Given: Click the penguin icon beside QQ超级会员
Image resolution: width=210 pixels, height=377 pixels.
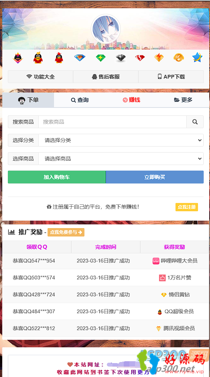Looking at the screenshot, I should tap(160, 312).
